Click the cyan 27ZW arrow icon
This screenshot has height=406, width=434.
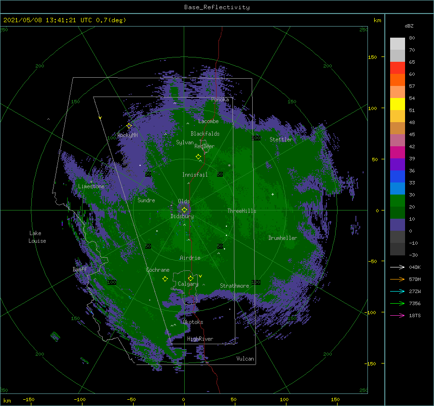point(397,291)
